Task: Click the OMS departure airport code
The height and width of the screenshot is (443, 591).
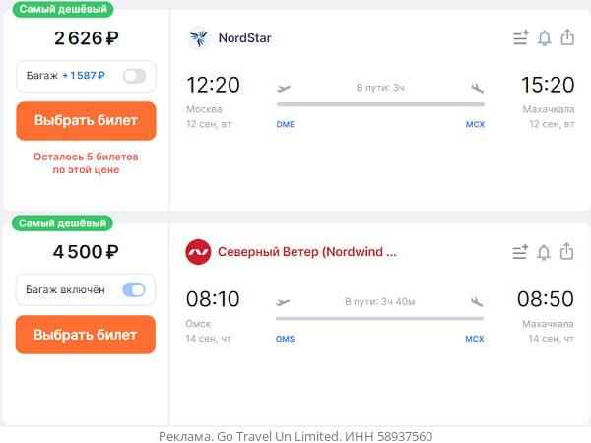Action: 286,339
